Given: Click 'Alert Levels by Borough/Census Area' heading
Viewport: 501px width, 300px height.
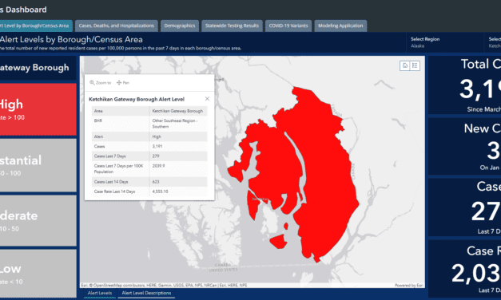Looking at the screenshot, I should (x=71, y=40).
